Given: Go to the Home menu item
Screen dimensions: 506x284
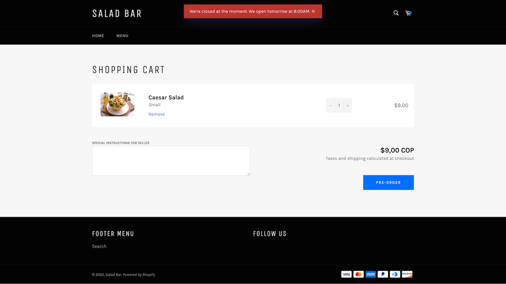Looking at the screenshot, I should click(x=98, y=36).
